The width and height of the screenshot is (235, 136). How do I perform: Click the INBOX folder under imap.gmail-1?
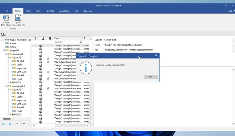[17, 115]
